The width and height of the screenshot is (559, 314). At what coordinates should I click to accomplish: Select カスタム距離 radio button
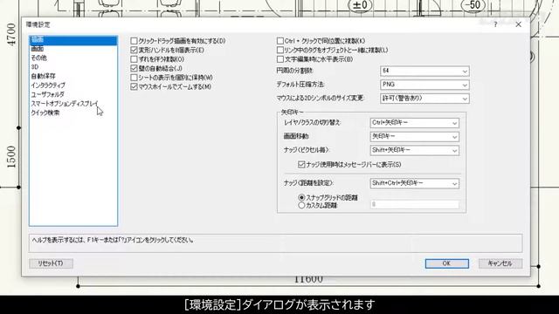point(301,206)
